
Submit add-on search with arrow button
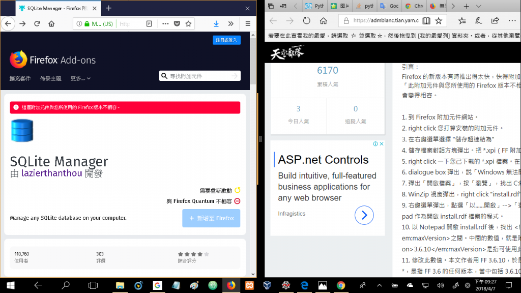235,76
